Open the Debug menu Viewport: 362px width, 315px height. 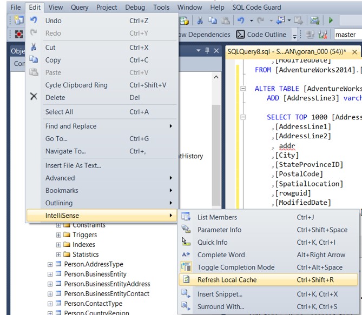pos(135,8)
